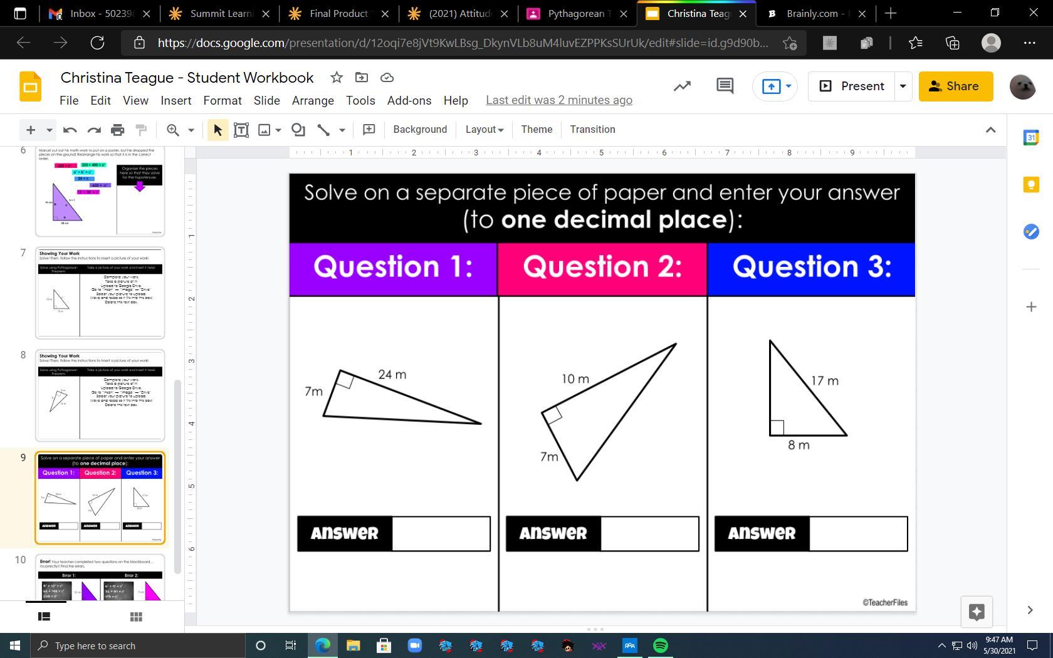The width and height of the screenshot is (1053, 658).
Task: Click the Question 2 answer box
Action: coord(650,534)
